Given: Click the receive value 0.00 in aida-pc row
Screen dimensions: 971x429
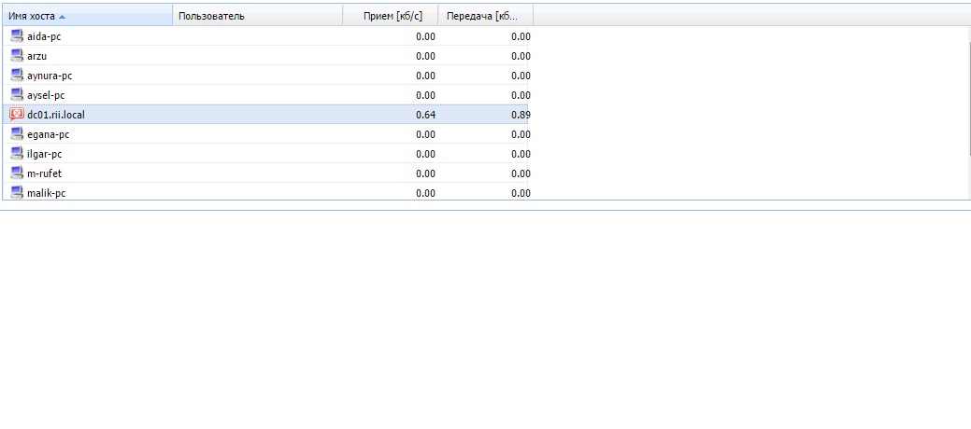Looking at the screenshot, I should (425, 36).
